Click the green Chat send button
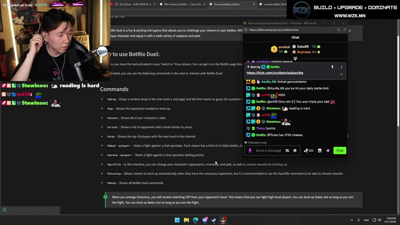This screenshot has width=400, height=225. (x=340, y=151)
